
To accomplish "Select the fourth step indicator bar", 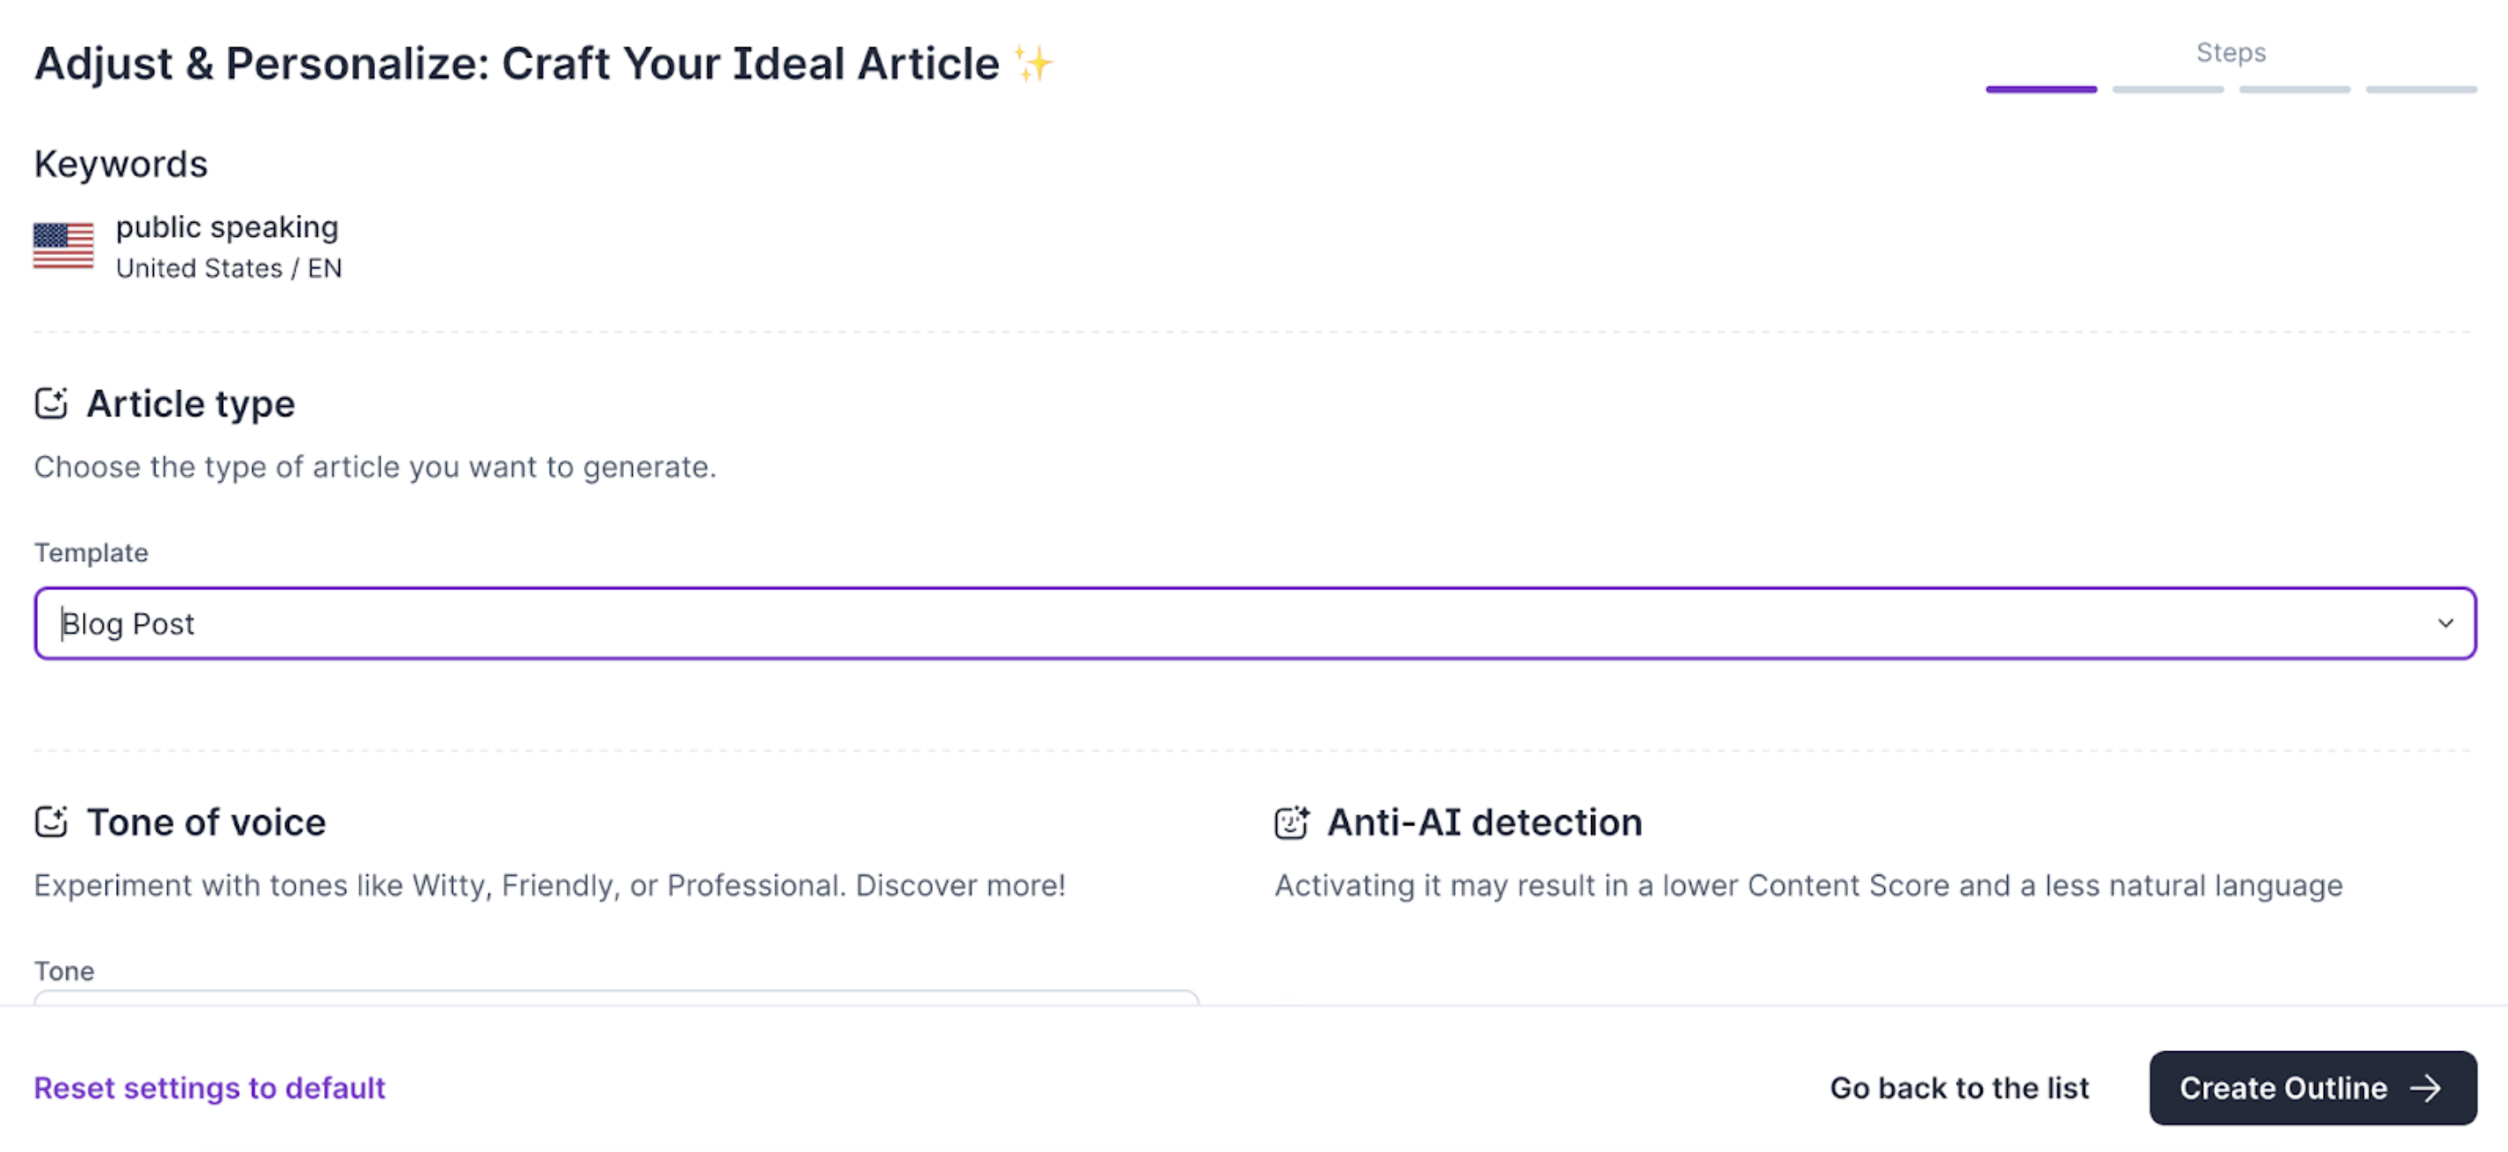I will click(x=2421, y=89).
